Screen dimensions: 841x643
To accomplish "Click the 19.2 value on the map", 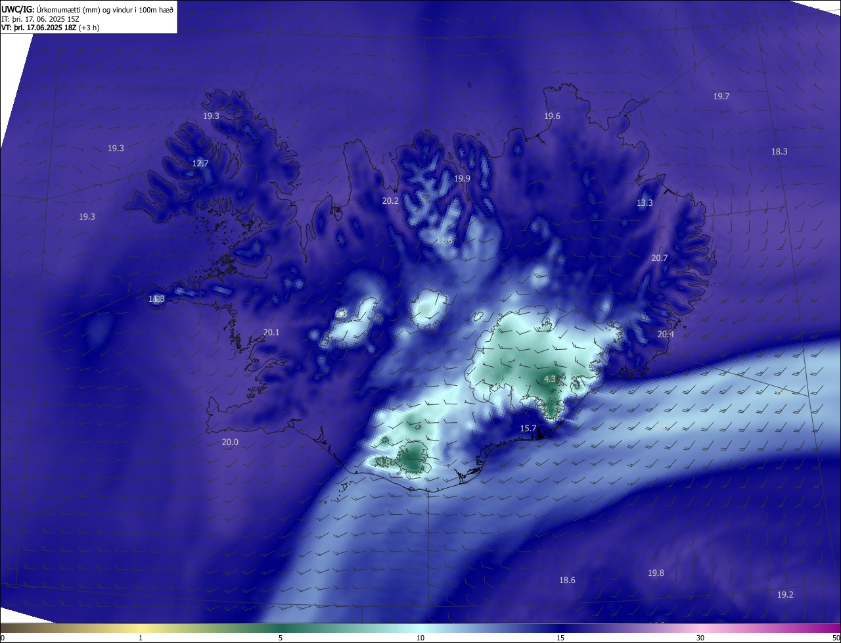I will pyautogui.click(x=785, y=594).
